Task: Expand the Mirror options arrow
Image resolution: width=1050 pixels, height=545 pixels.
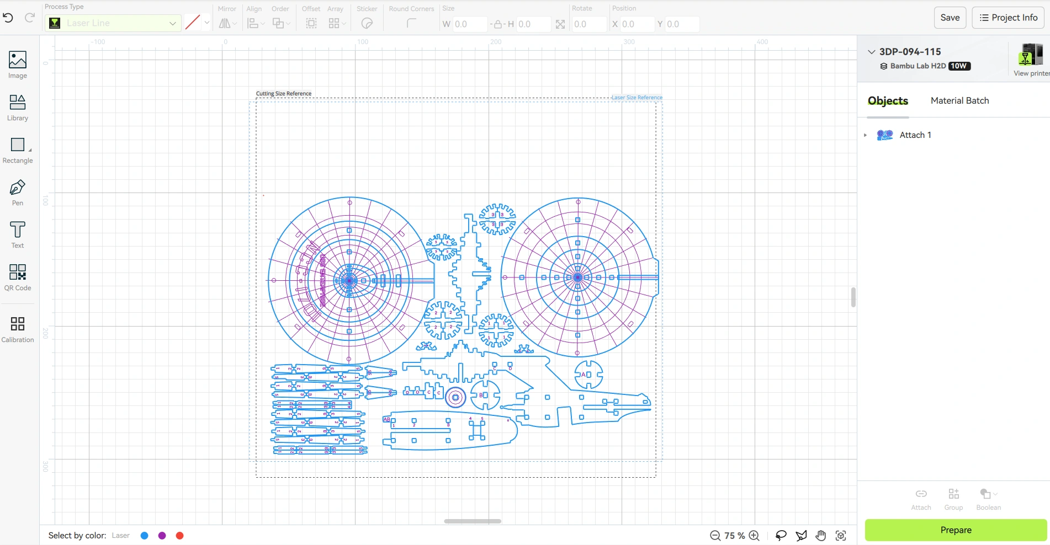Action: [x=235, y=24]
